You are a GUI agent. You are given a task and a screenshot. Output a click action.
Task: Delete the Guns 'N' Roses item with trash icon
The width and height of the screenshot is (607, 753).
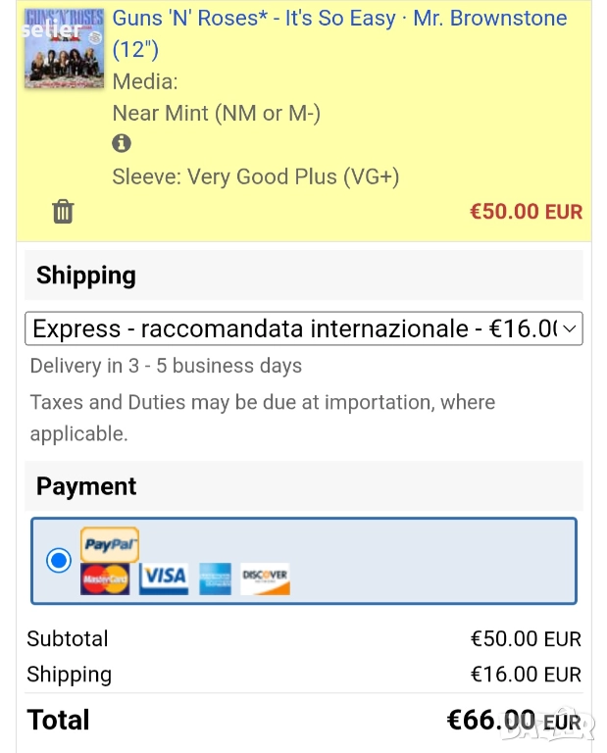(x=63, y=211)
